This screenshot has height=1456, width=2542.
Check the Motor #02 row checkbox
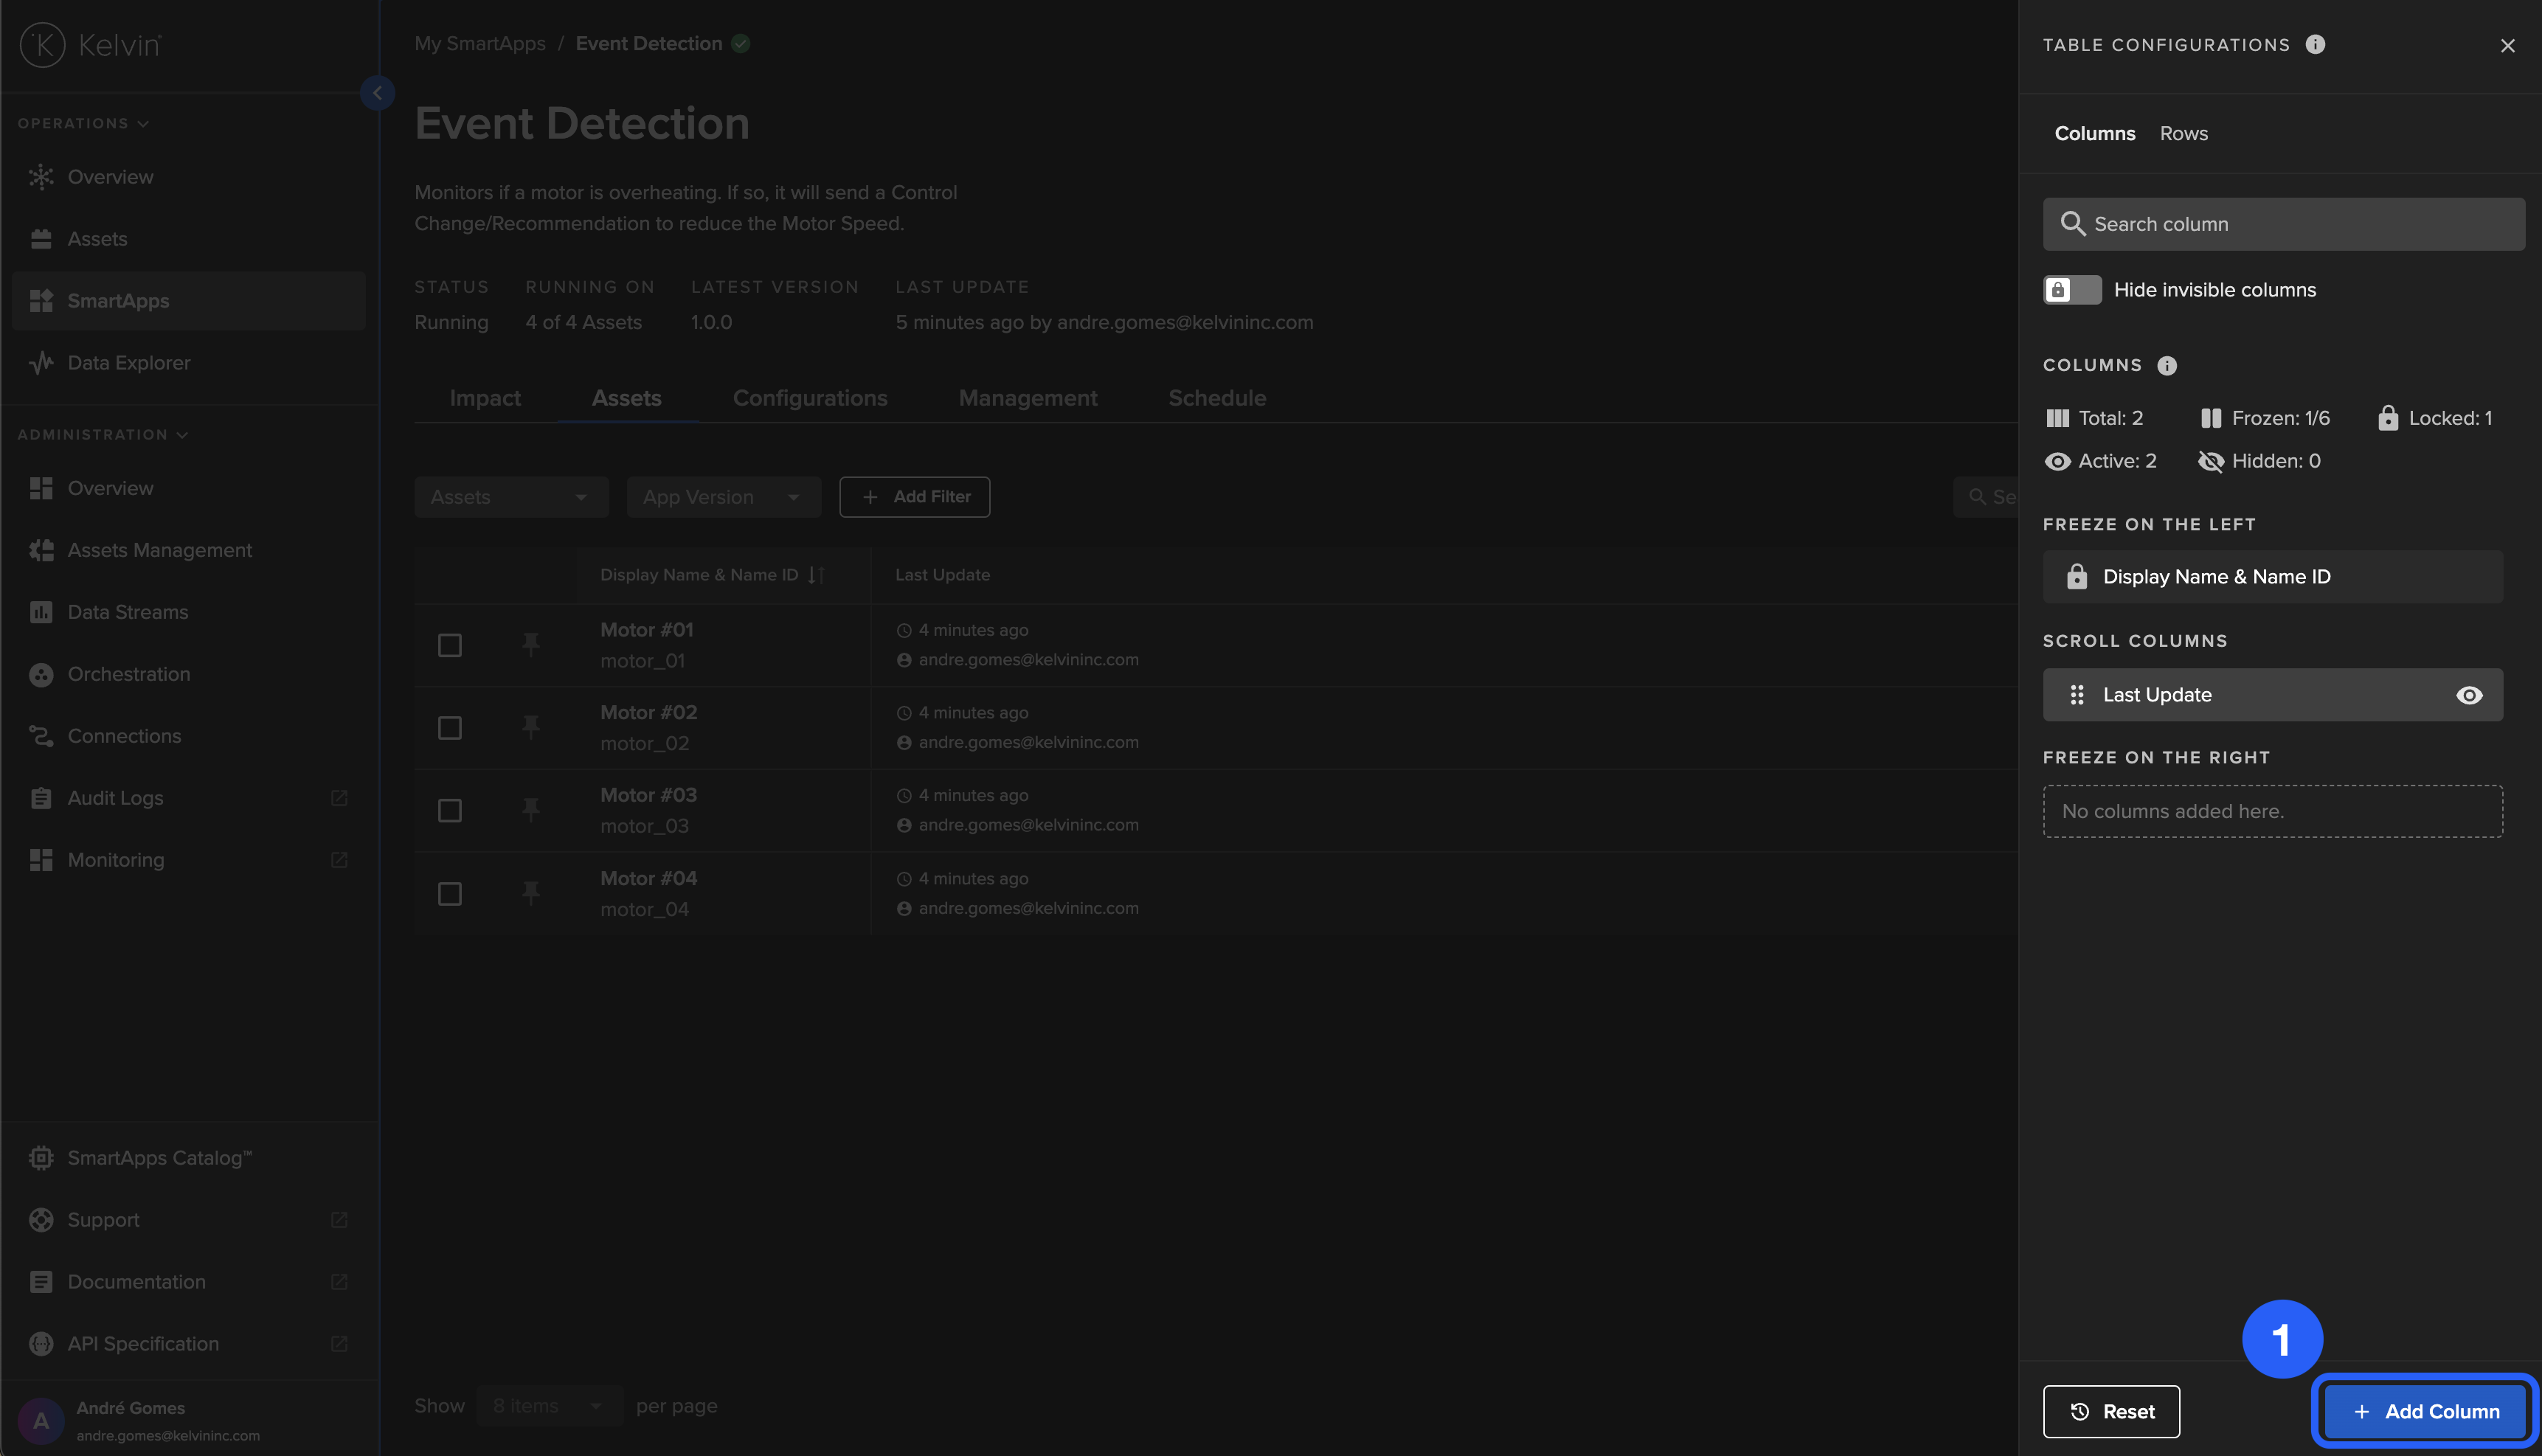[x=450, y=728]
